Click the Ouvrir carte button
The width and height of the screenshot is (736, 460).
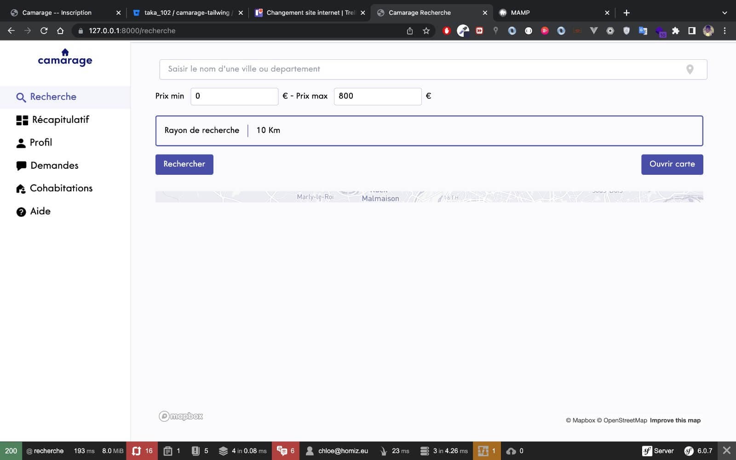[x=672, y=164]
